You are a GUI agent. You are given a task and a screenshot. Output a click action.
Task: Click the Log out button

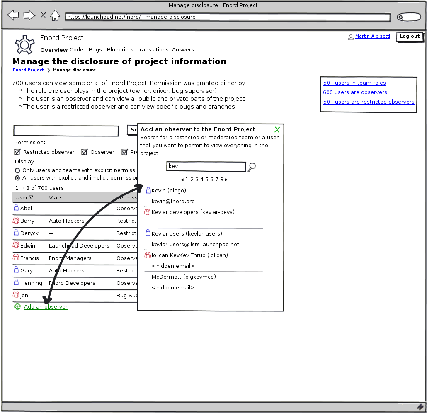410,36
